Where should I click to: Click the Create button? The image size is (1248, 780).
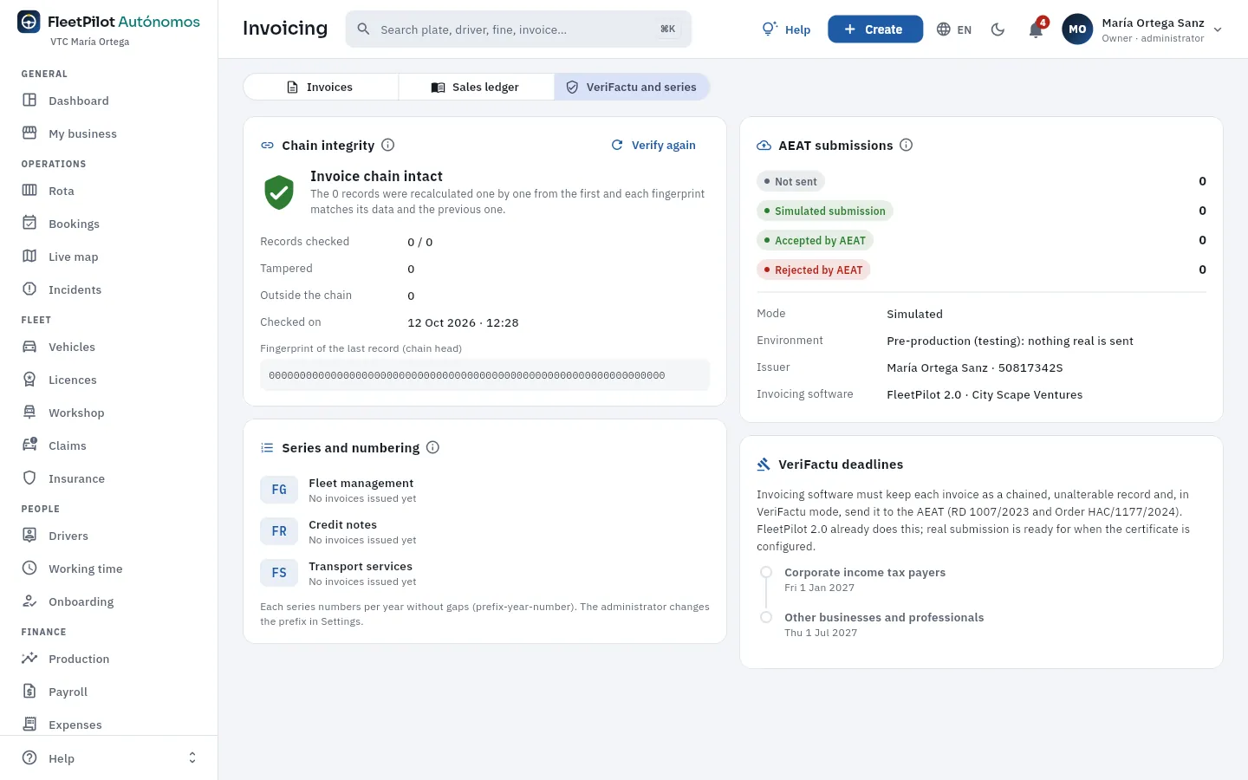pyautogui.click(x=875, y=29)
